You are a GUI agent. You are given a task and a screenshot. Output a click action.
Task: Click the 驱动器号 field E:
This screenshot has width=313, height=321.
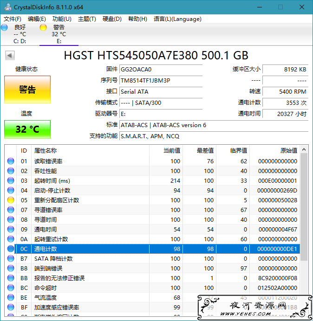pyautogui.click(x=161, y=114)
